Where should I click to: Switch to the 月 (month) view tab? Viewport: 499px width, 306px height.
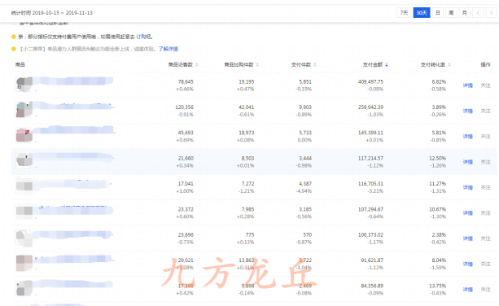tap(465, 13)
